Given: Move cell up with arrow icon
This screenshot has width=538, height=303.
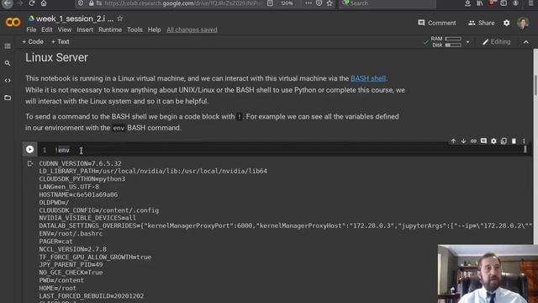Looking at the screenshot, I should tap(453, 141).
